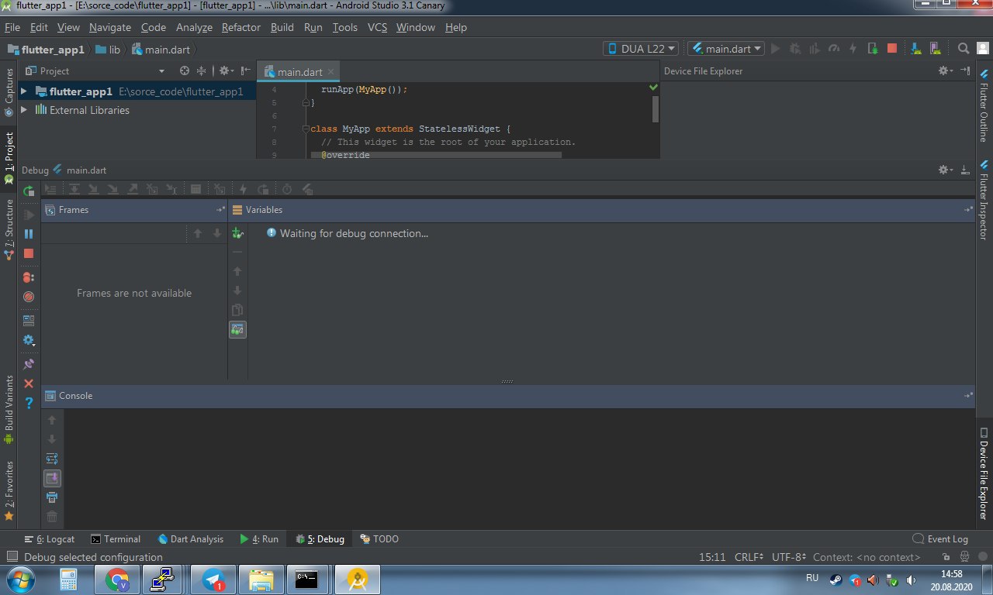
Task: Click the Rerun debug icon
Action: [x=29, y=190]
